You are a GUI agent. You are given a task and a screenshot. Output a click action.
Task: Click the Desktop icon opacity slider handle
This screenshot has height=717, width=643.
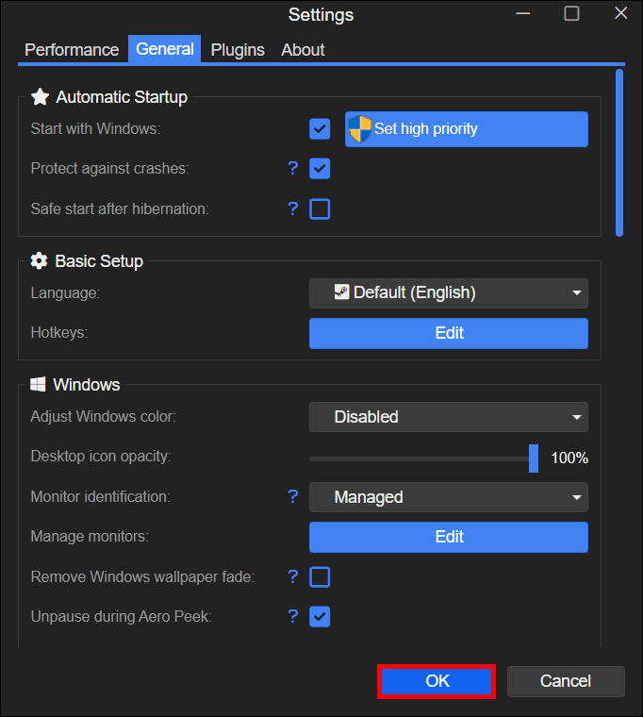(534, 458)
